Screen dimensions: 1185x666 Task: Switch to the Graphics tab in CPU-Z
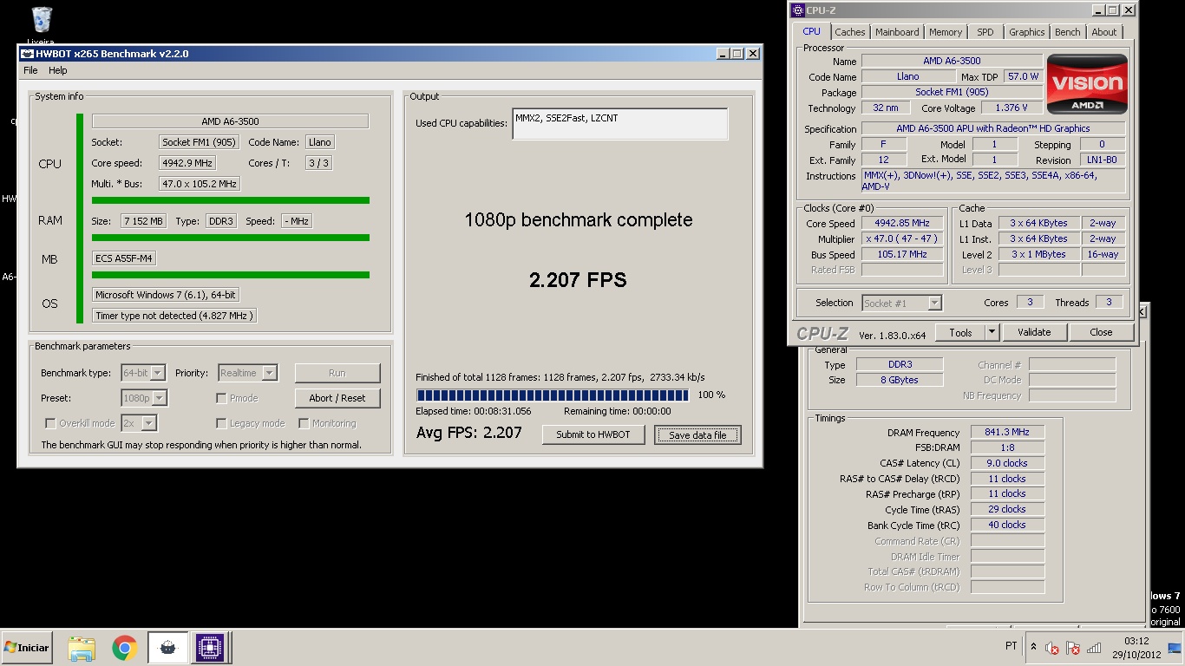point(1026,32)
